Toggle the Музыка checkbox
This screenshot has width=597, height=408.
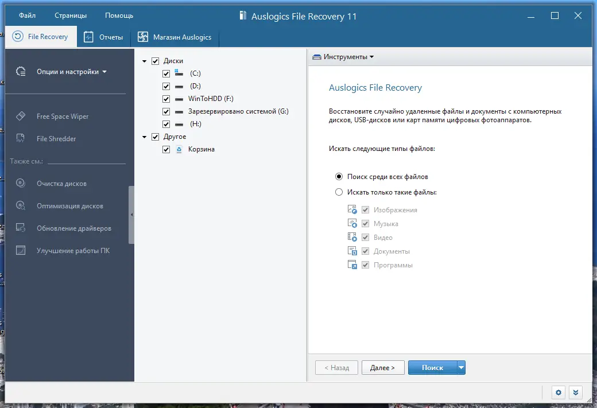365,223
